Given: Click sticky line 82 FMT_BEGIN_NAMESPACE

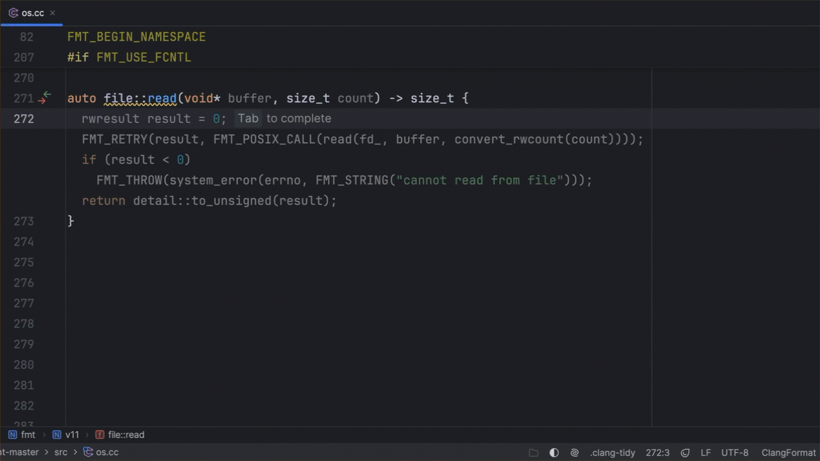Looking at the screenshot, I should pos(136,37).
